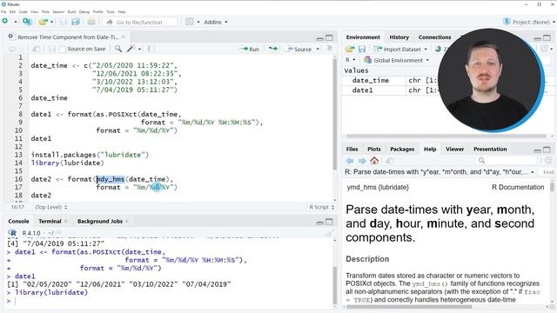Switch to the Packages tab
The image size is (557, 313).
point(402,149)
